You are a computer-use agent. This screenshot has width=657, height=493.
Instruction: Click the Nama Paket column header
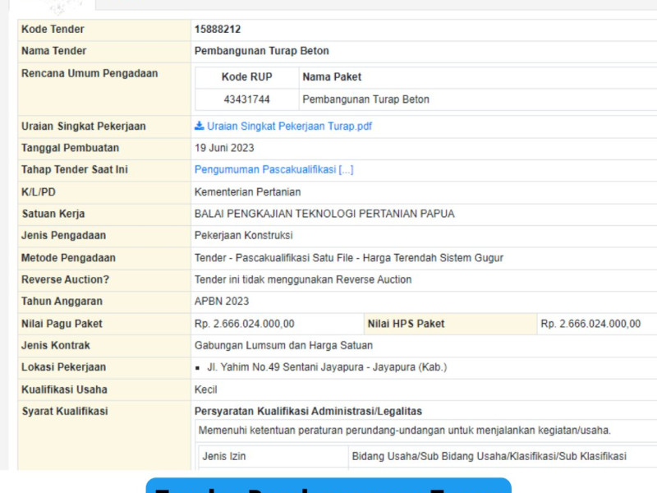332,77
